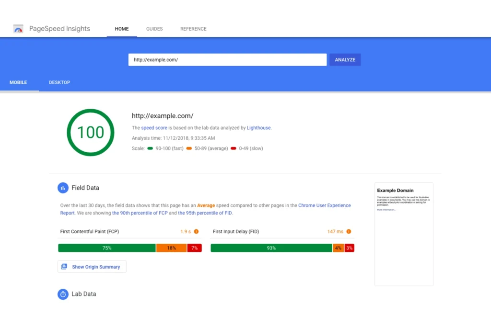491x327 pixels.
Task: Click the info icon next to 147 ms
Action: [x=349, y=232]
